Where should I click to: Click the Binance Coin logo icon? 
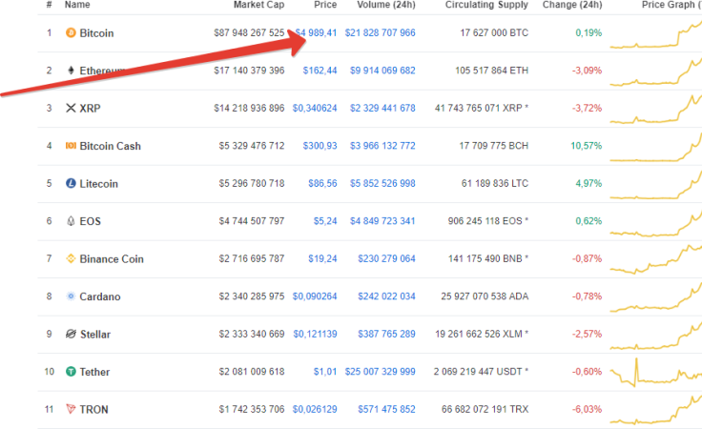coord(71,258)
